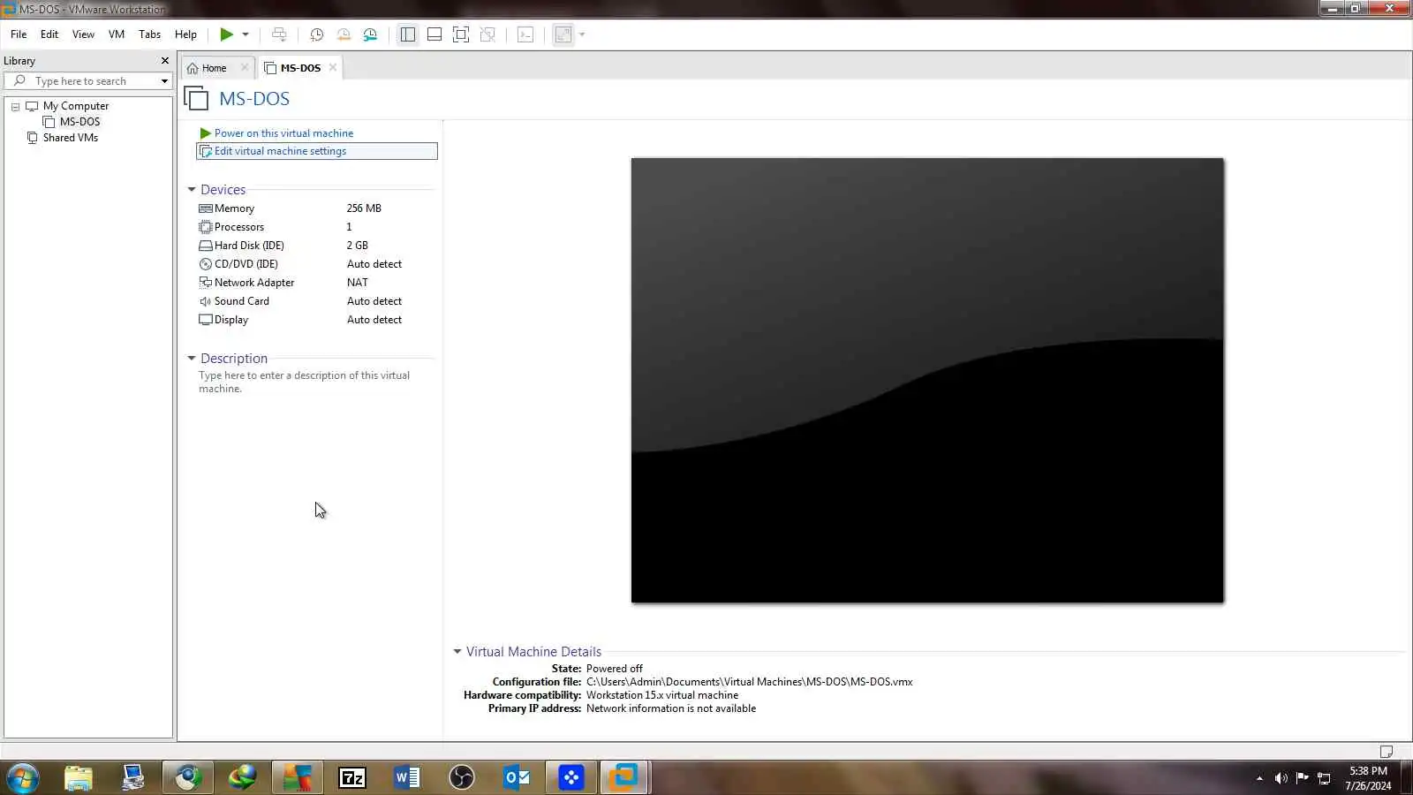Open OBS Studio from the taskbar
This screenshot has height=795, width=1413.
(x=462, y=778)
